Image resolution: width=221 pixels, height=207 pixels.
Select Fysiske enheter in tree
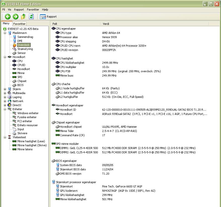(27, 117)
